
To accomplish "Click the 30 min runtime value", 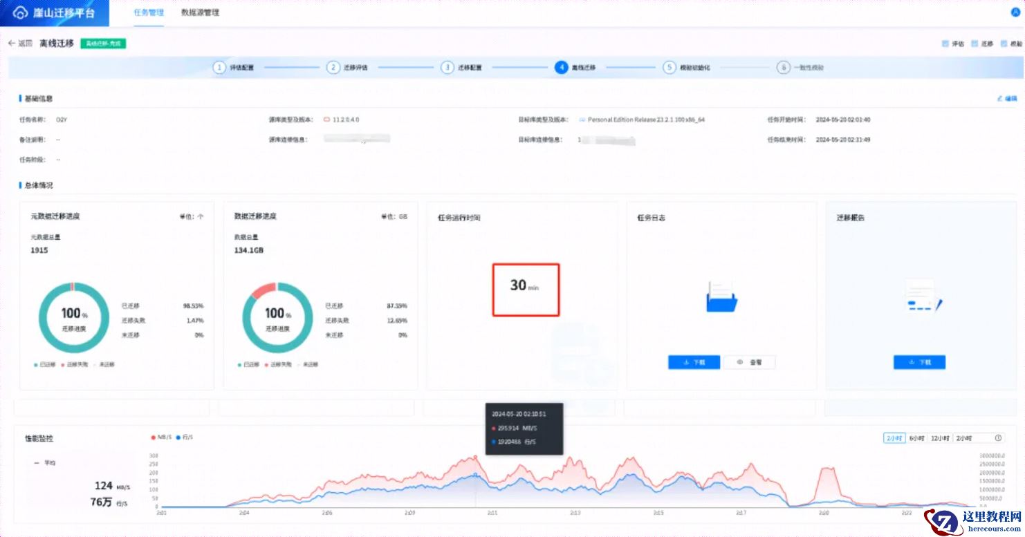I will click(x=525, y=285).
